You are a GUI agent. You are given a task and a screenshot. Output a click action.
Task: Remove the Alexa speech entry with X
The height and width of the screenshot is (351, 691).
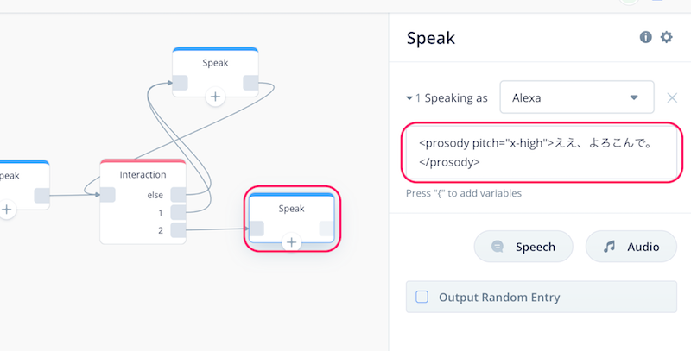point(672,97)
